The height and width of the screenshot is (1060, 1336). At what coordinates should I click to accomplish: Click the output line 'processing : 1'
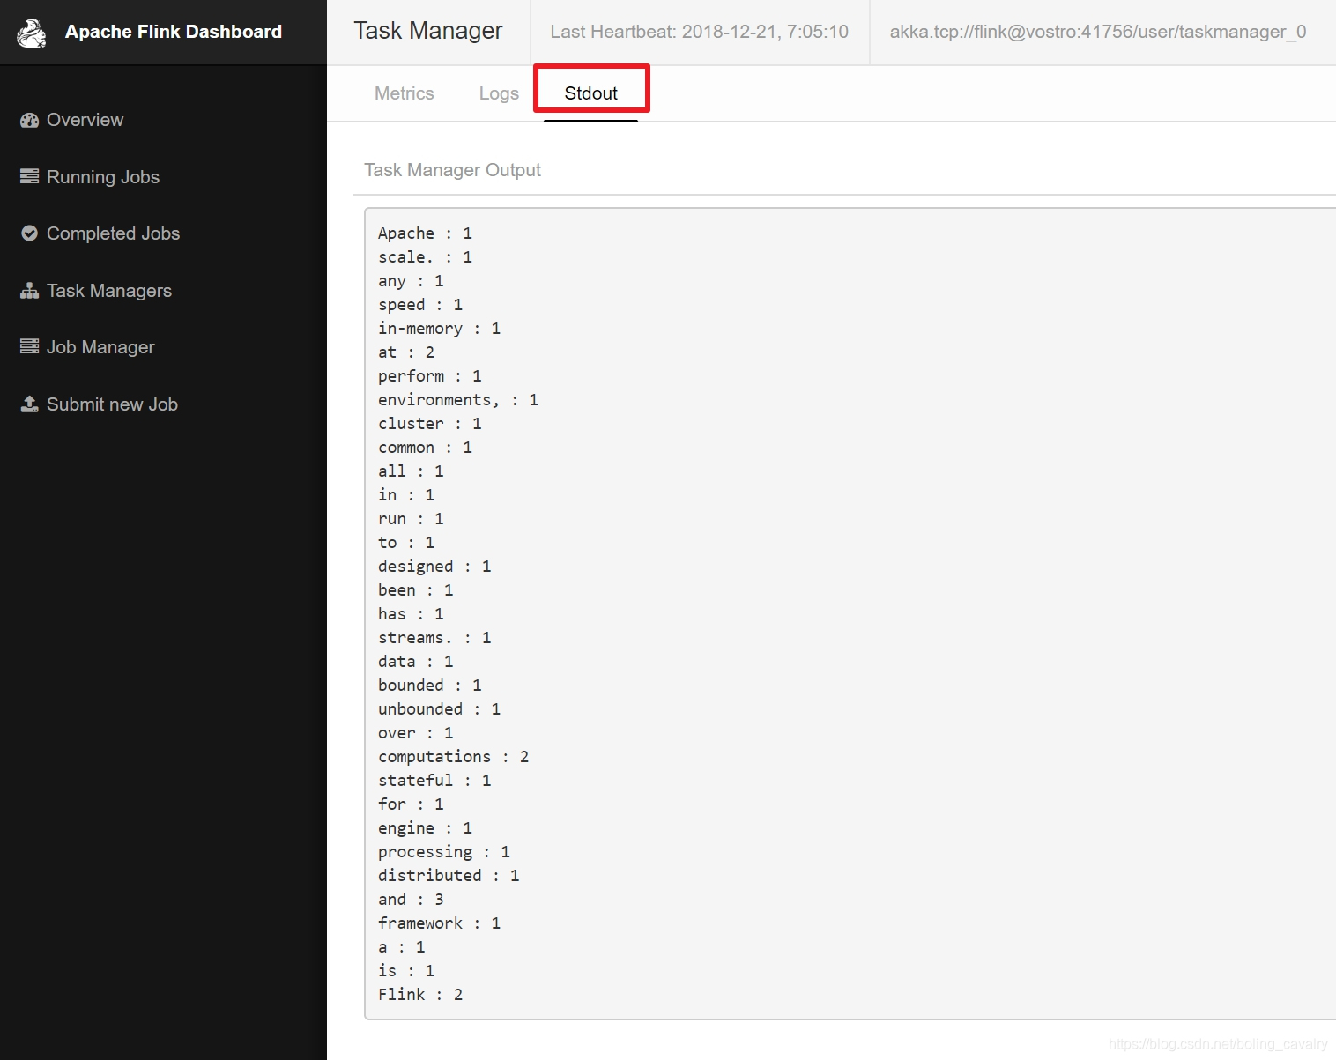pyautogui.click(x=444, y=852)
